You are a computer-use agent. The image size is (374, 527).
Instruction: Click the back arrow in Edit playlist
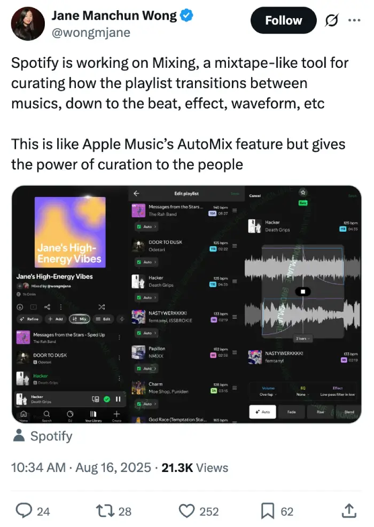136,193
